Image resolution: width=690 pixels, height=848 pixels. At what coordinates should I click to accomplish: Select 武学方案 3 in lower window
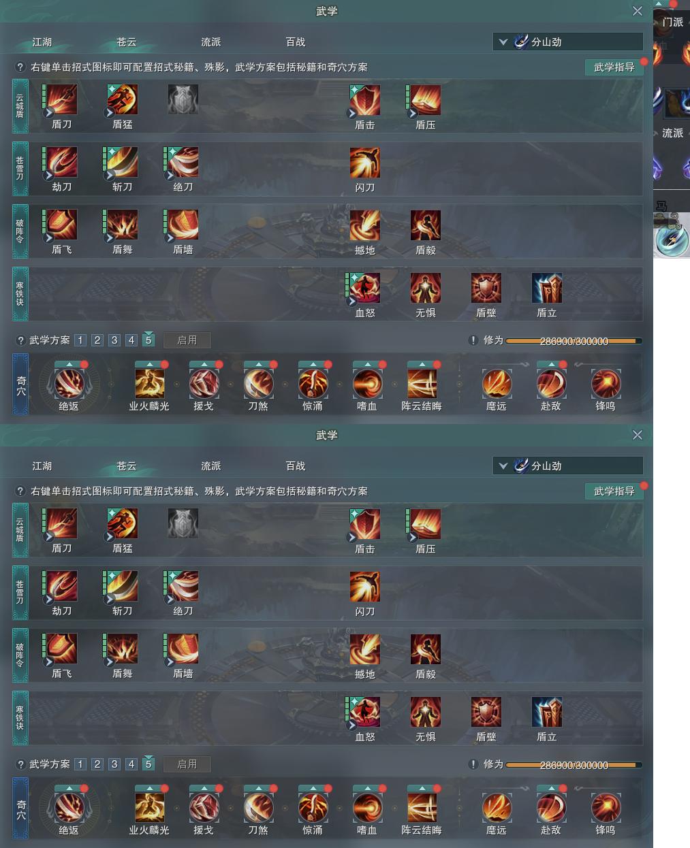[x=114, y=764]
